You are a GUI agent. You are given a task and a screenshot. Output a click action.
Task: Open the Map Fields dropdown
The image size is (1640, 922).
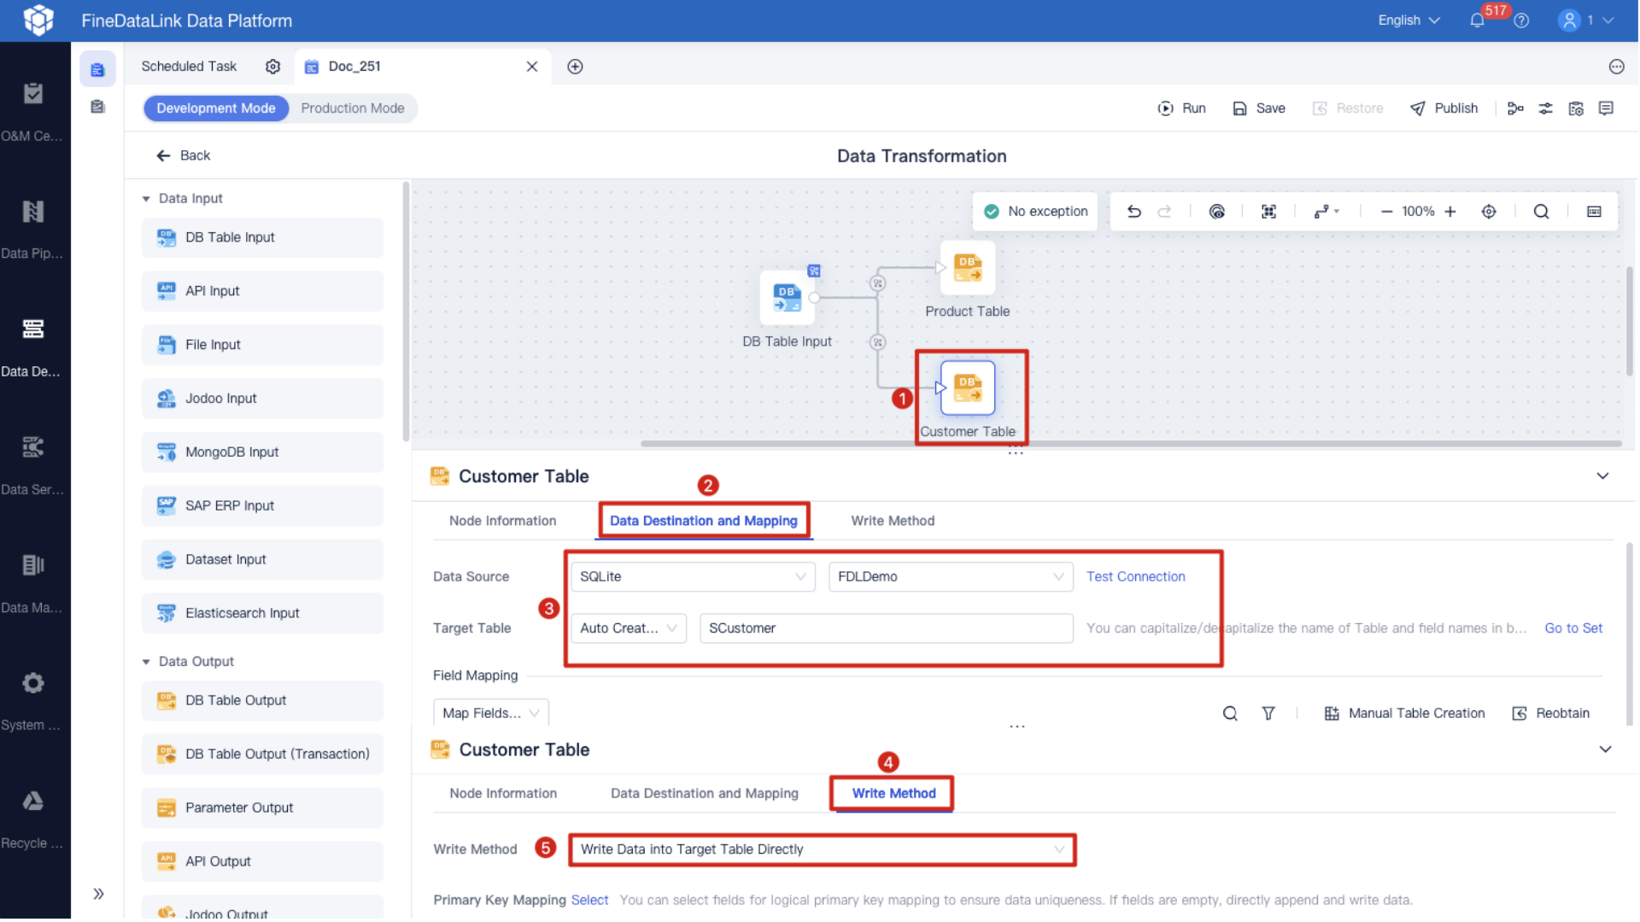click(491, 714)
